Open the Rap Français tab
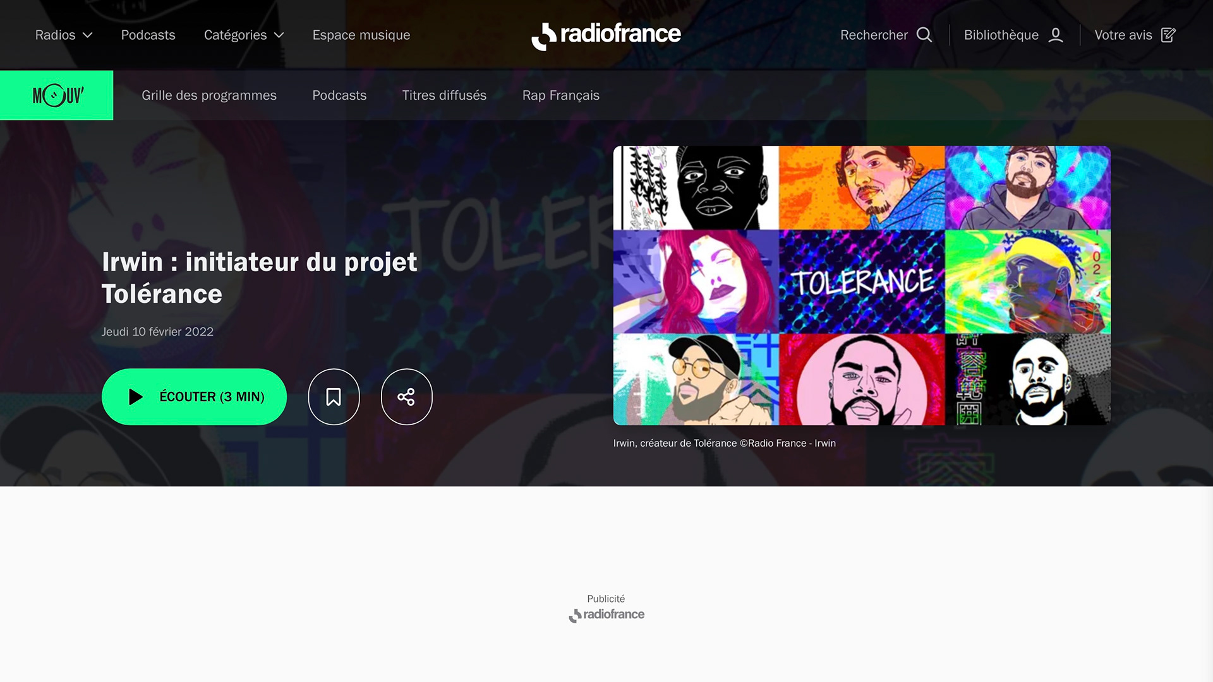 561,95
